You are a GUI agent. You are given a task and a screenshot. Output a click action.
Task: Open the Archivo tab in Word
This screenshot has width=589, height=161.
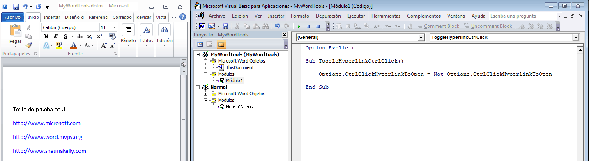pyautogui.click(x=13, y=17)
